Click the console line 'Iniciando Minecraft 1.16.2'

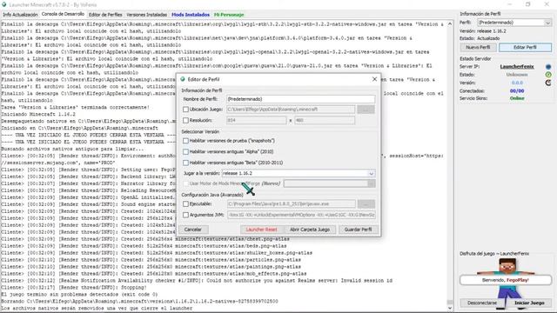(x=38, y=114)
